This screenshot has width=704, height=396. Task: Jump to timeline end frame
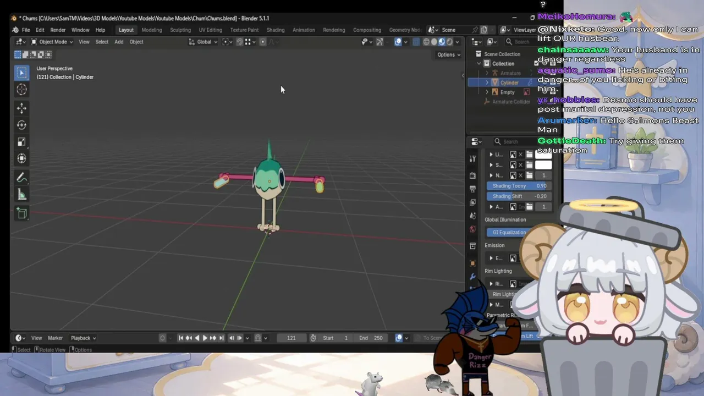pyautogui.click(x=221, y=338)
